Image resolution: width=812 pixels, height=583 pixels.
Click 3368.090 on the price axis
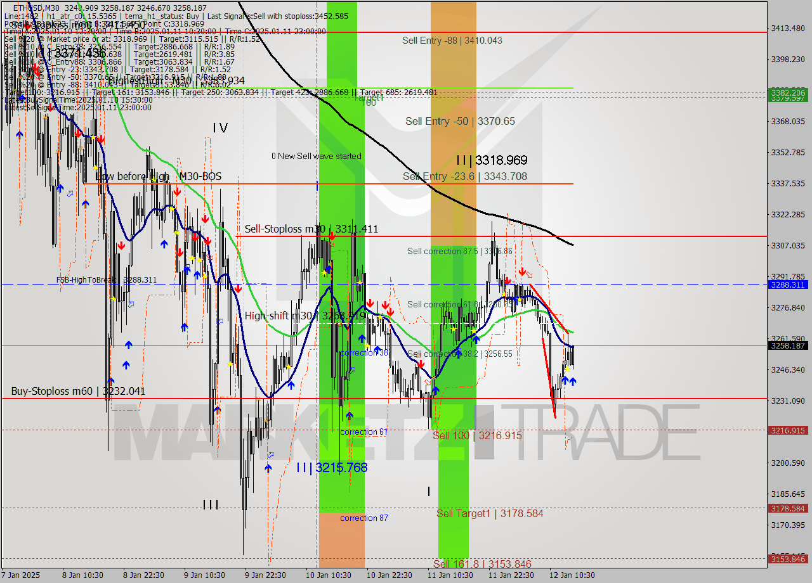[788, 121]
